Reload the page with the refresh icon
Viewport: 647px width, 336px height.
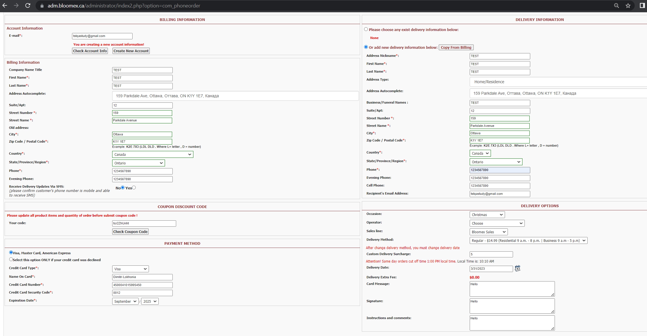point(28,5)
